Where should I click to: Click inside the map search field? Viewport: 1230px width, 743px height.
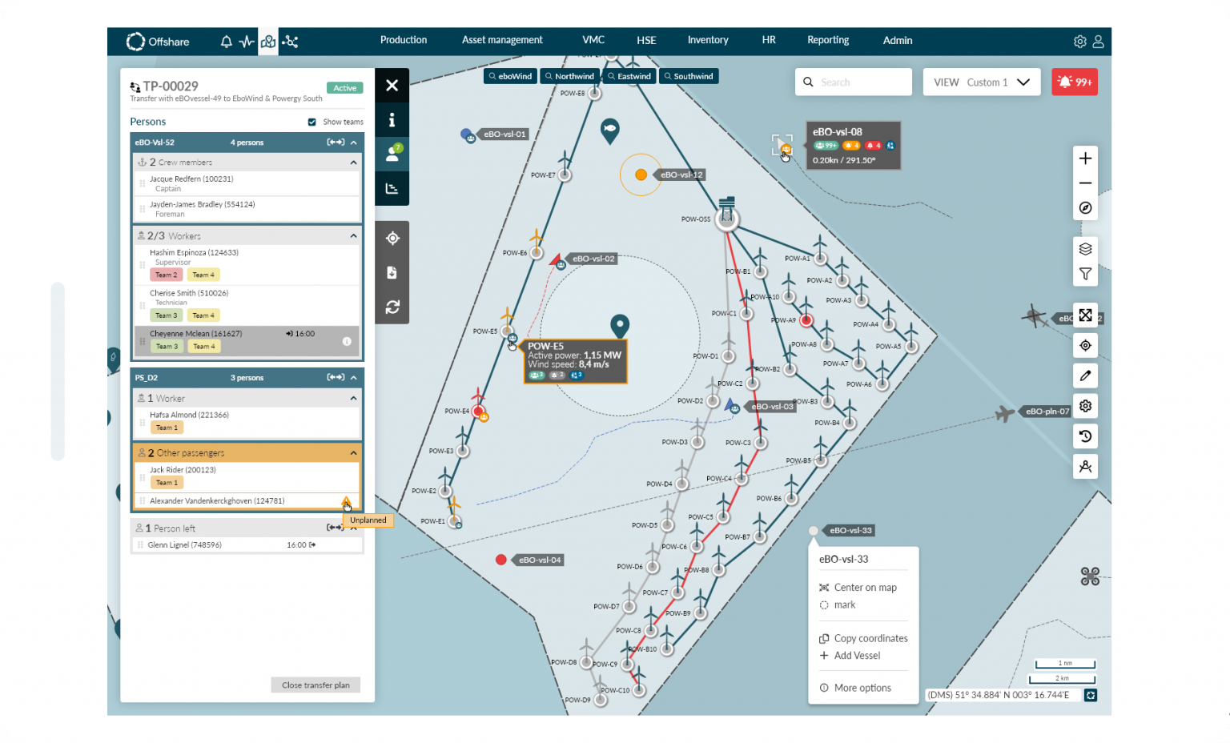click(853, 82)
